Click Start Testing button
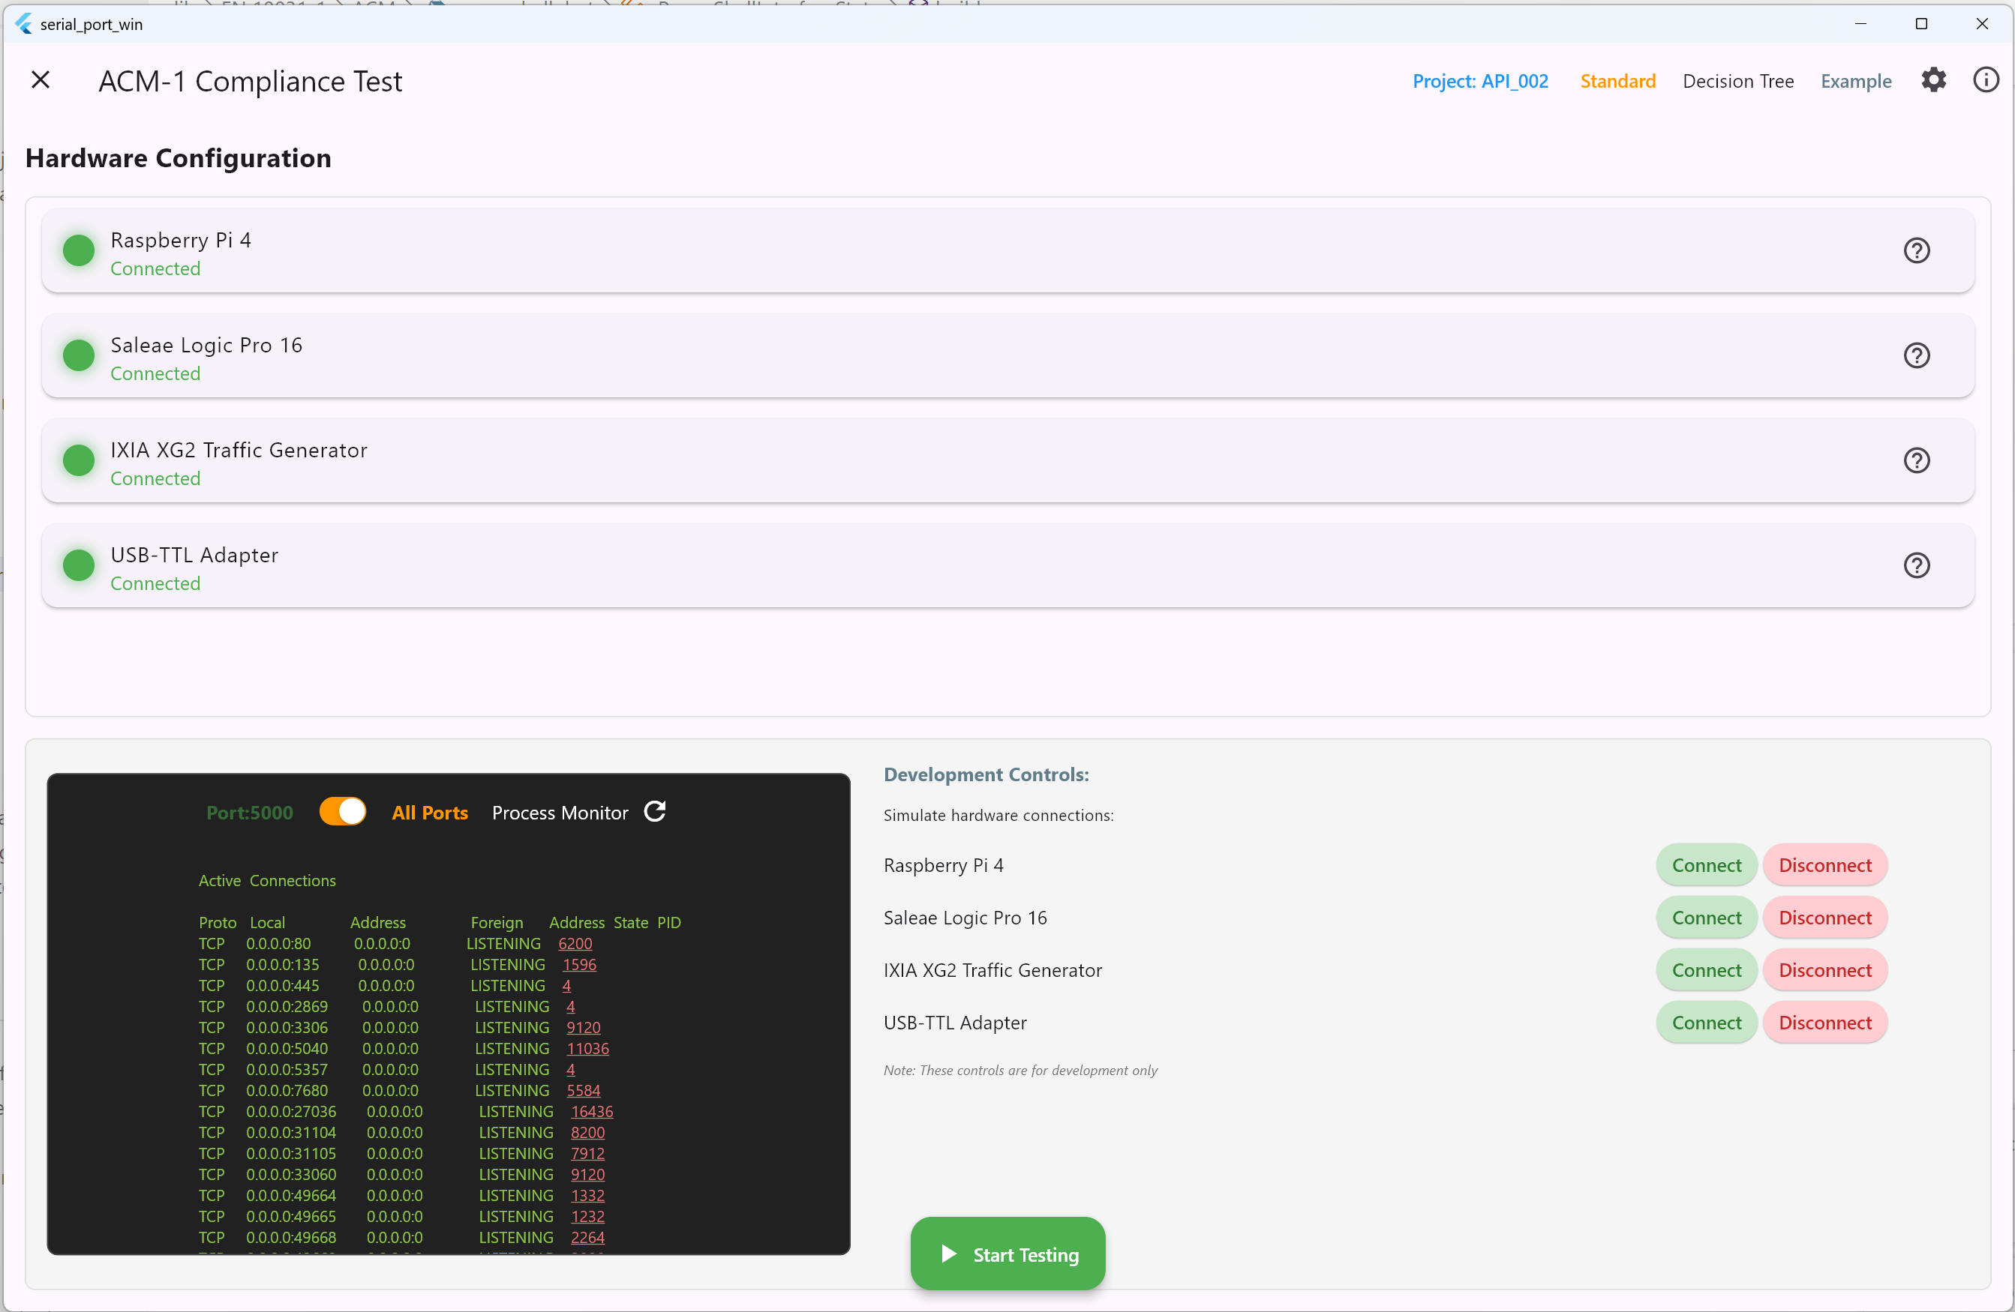 pos(1007,1254)
